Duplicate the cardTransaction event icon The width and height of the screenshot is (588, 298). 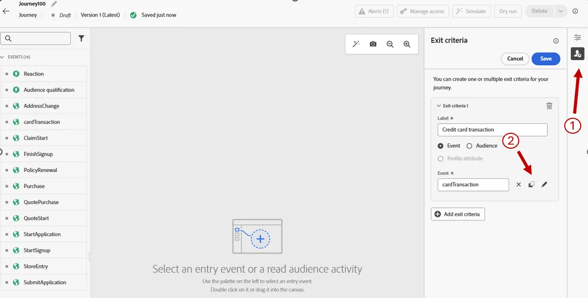(531, 184)
